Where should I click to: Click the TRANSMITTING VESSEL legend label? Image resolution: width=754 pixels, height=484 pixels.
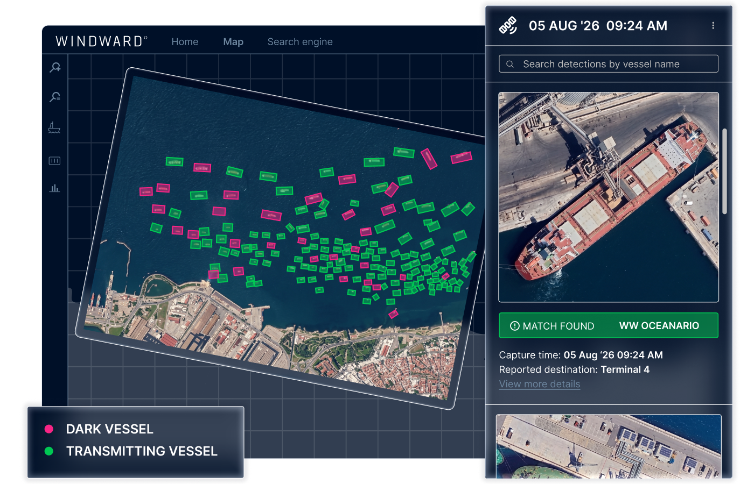(x=142, y=451)
